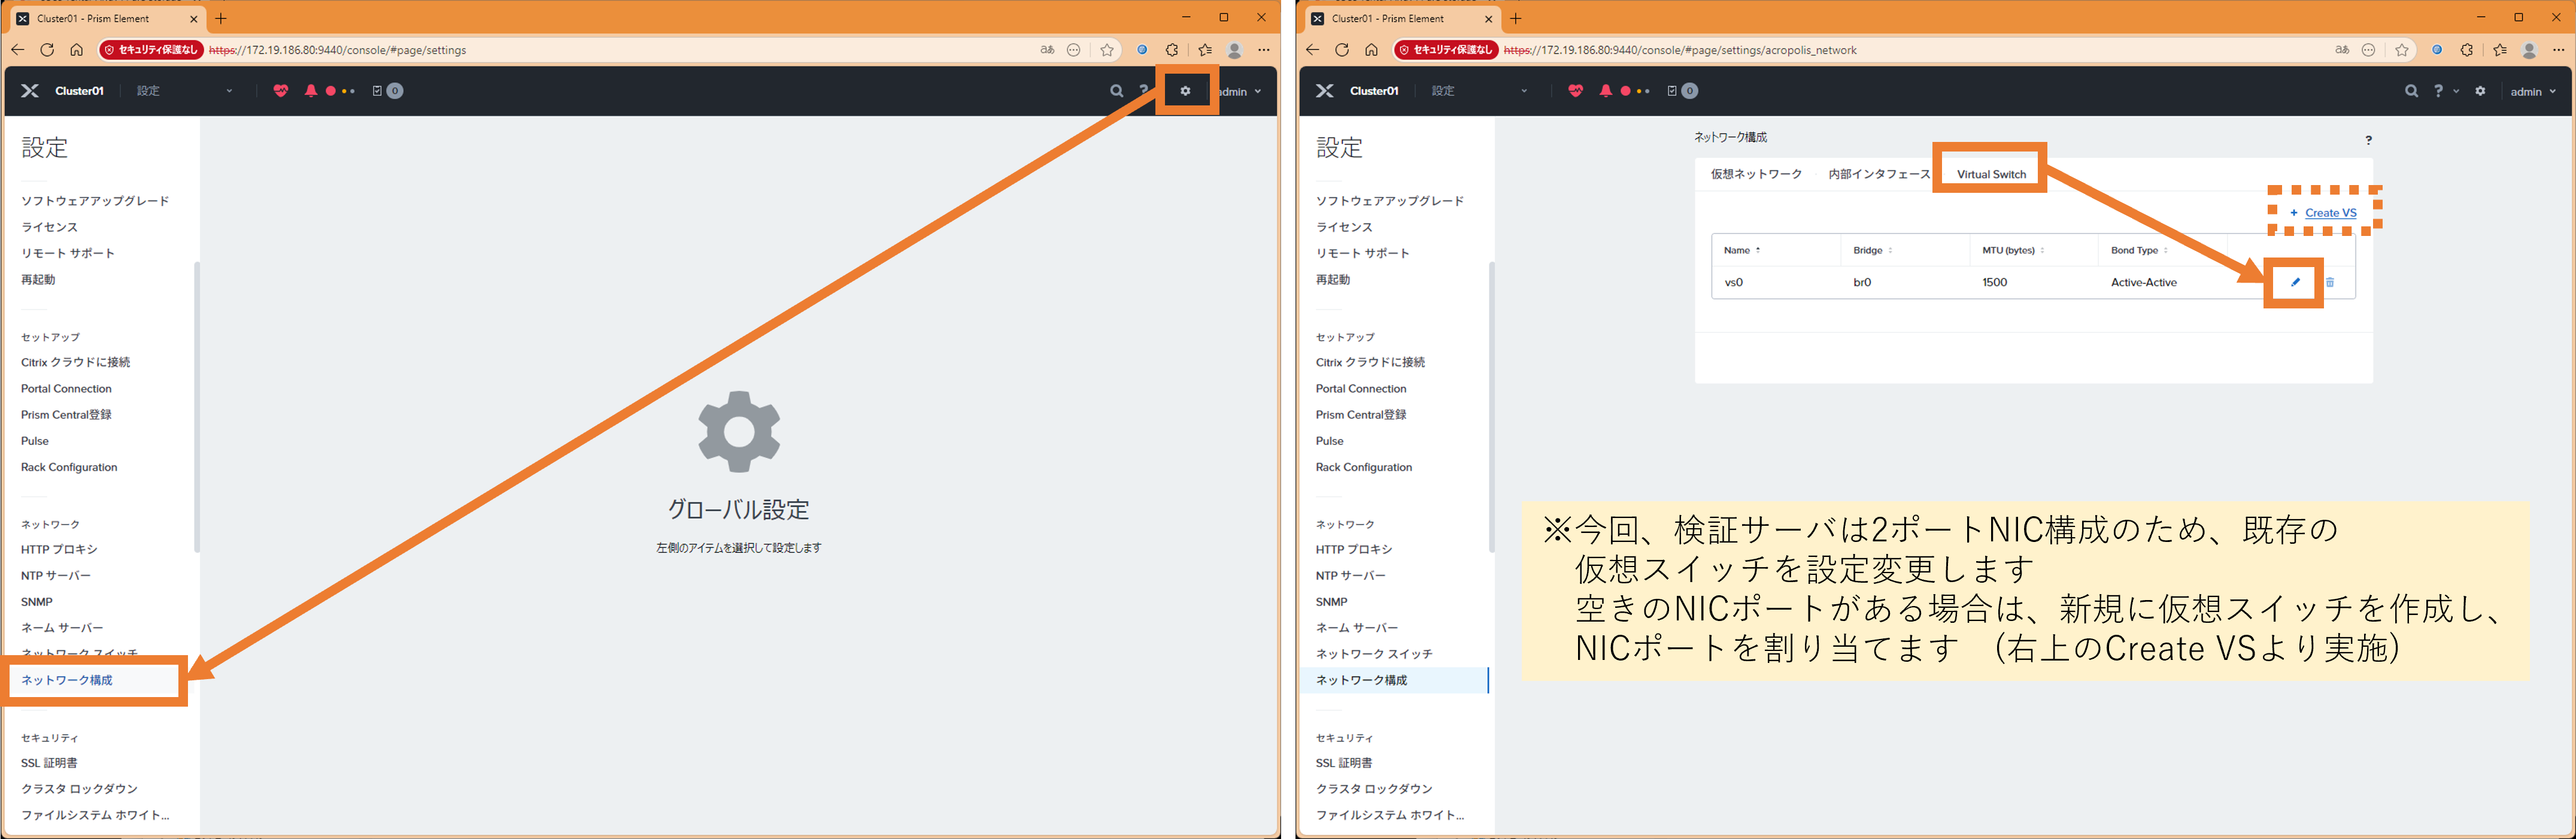
Task: Toggle sort order on the Bond Type column
Action: 2167,250
